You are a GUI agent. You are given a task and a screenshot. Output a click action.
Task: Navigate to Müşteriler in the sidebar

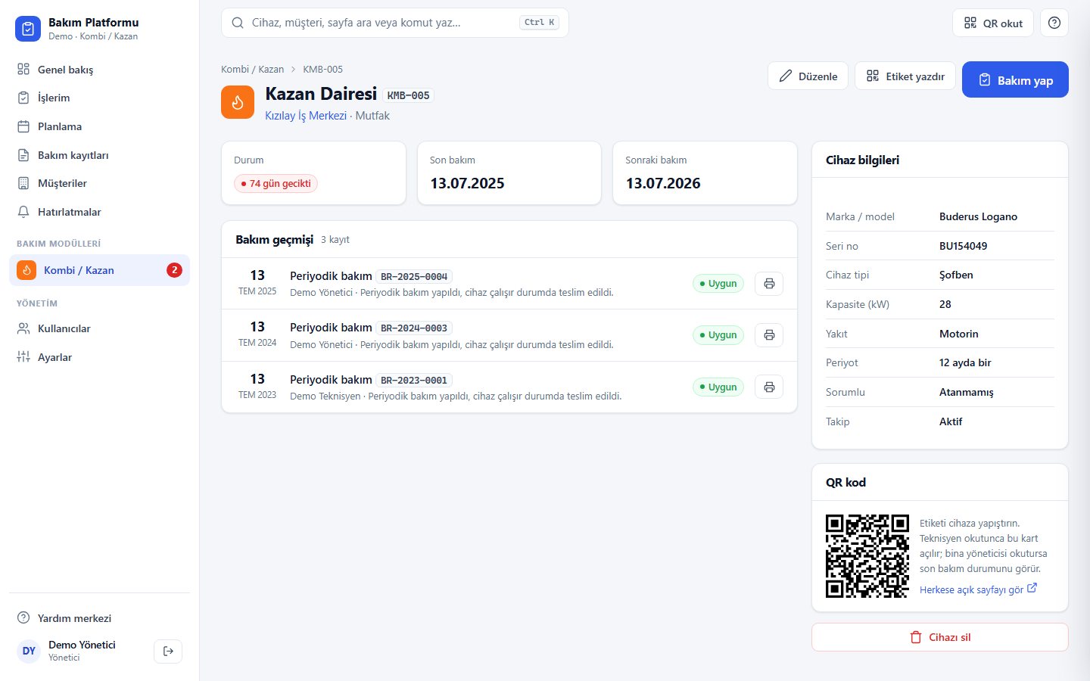point(99,183)
